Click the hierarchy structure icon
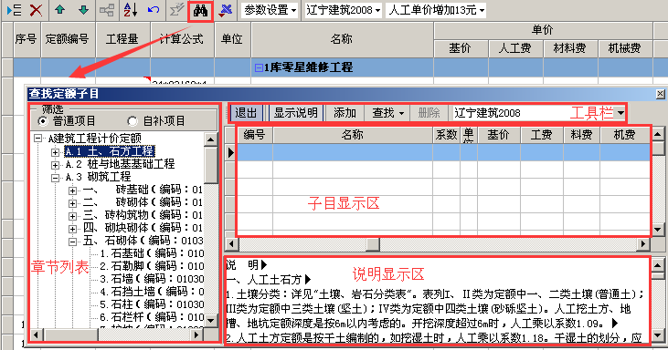This screenshot has width=668, height=350. [107, 10]
